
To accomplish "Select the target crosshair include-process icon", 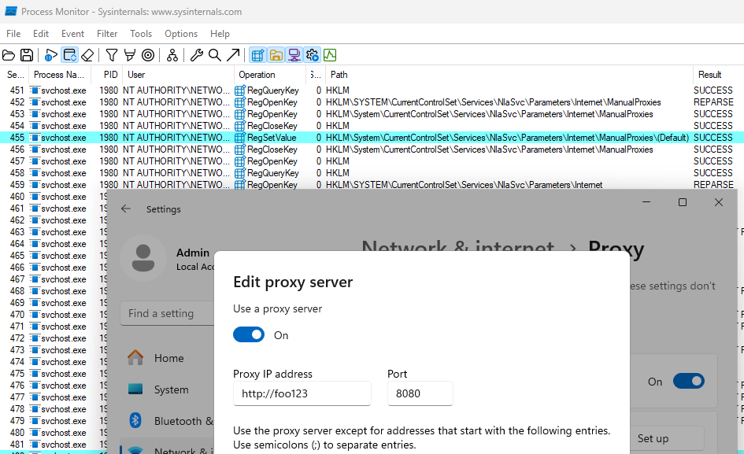I will (147, 55).
